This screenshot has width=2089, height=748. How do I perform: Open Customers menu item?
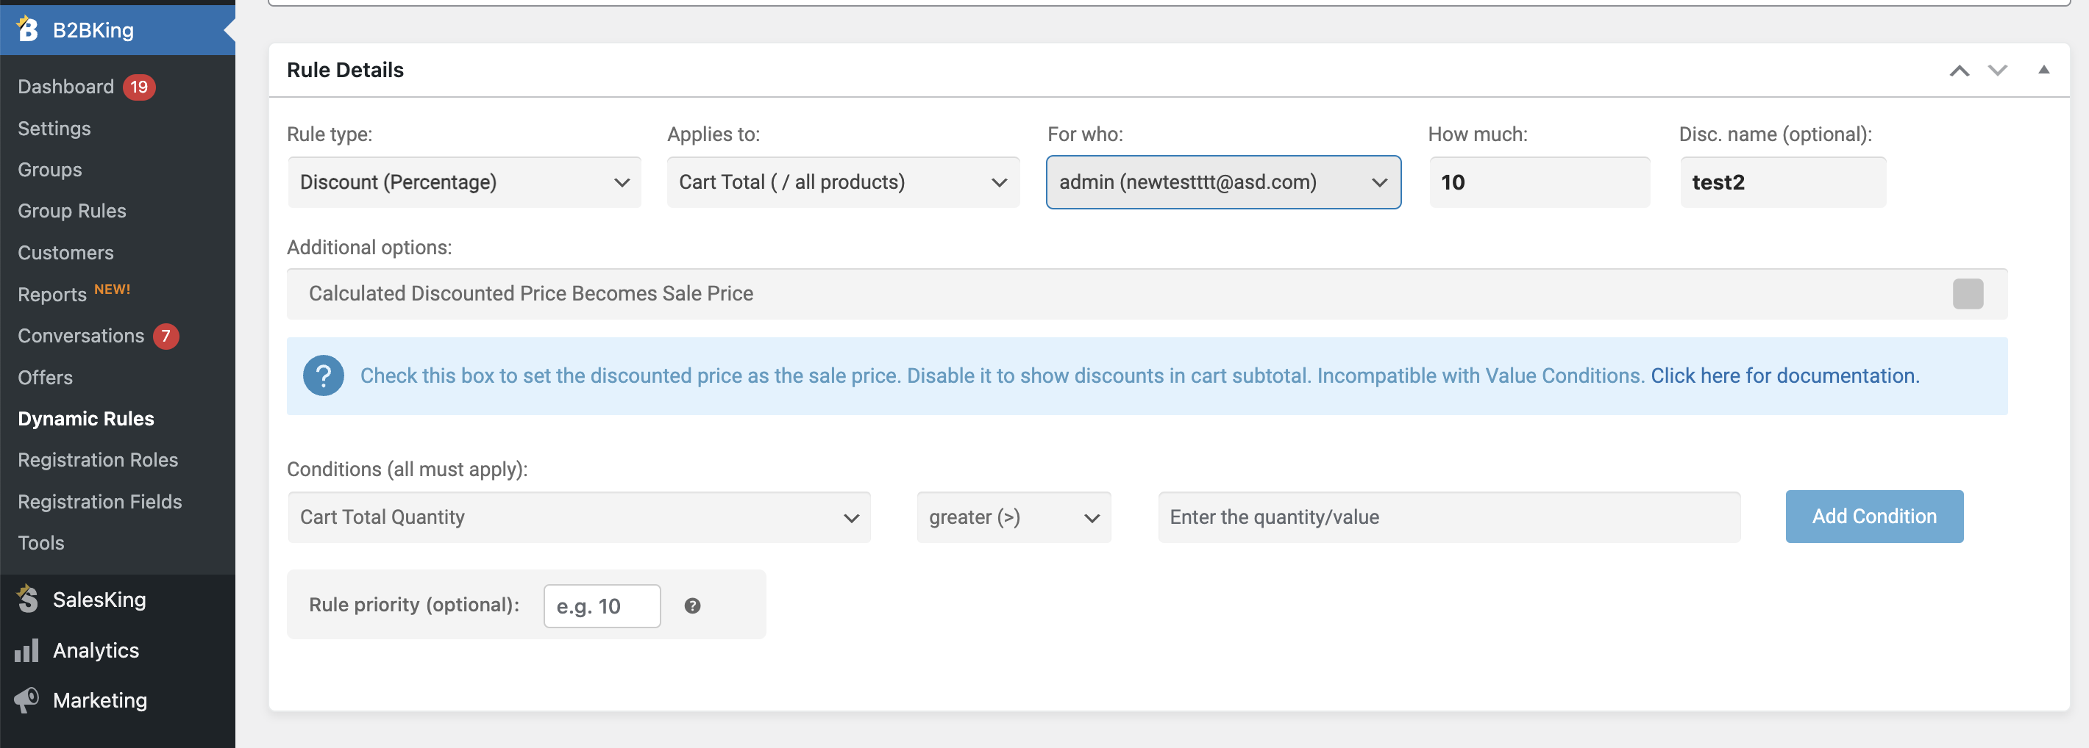[x=65, y=253]
